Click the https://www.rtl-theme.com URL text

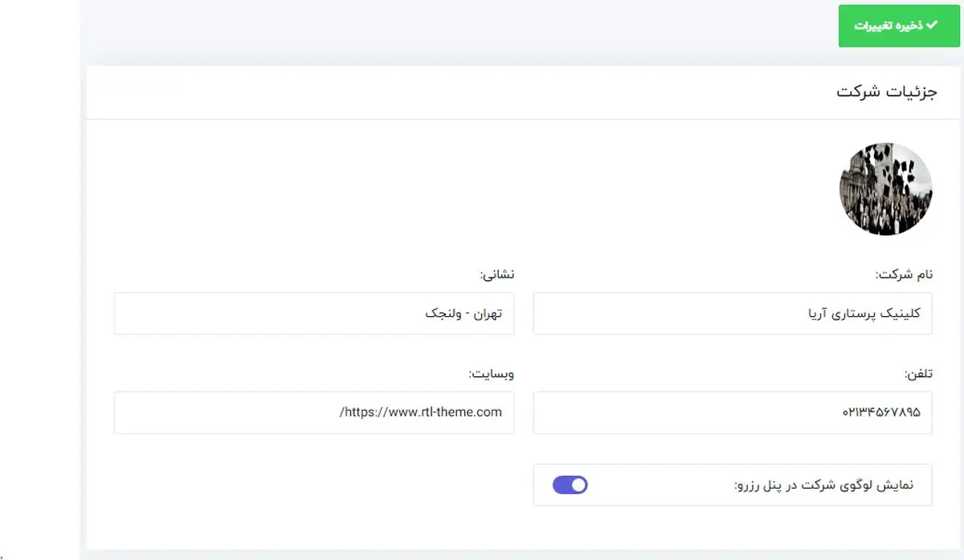422,412
